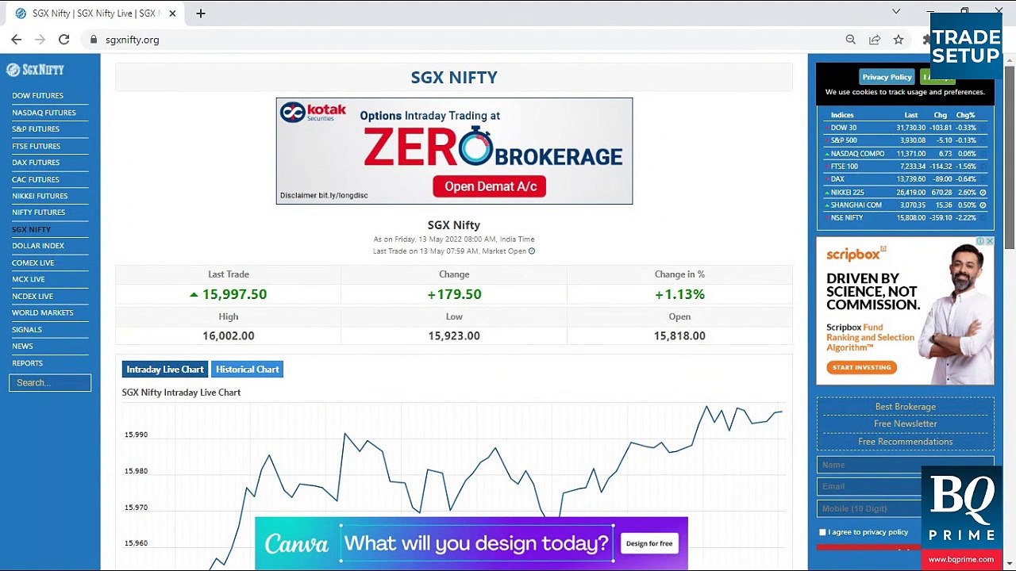Click the Market Open clock icon
Screen dimensions: 1016x571
tap(532, 251)
